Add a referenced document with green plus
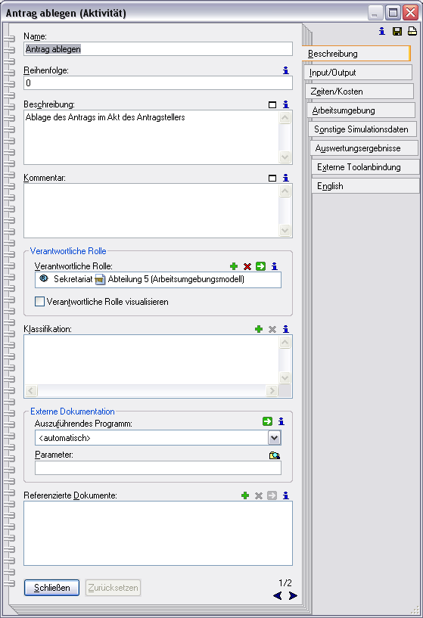The image size is (423, 618). point(245,495)
